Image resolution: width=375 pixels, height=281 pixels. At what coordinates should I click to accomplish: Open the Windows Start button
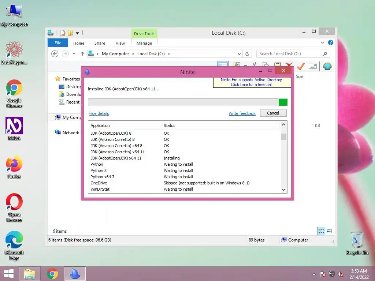[9, 274]
